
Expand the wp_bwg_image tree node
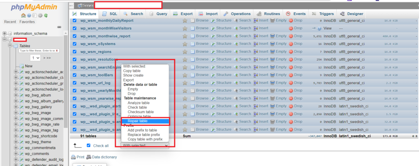coord(16,113)
